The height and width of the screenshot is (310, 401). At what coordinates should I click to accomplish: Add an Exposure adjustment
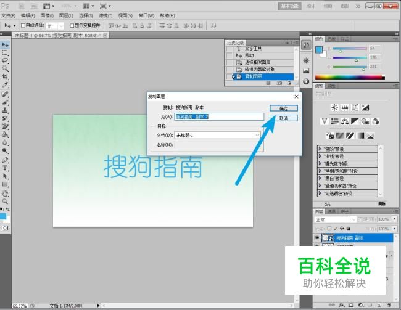pos(365,108)
